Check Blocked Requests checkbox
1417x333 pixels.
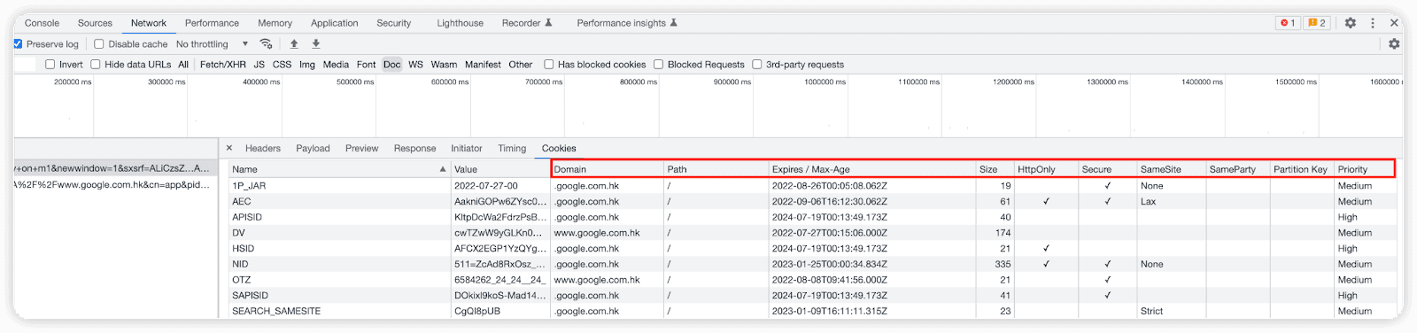(x=659, y=64)
